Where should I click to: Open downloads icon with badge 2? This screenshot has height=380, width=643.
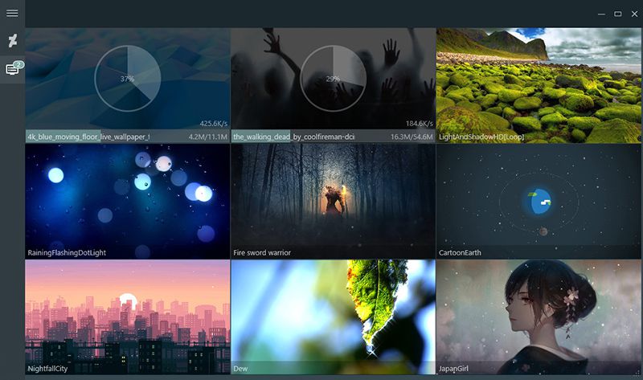pos(13,69)
